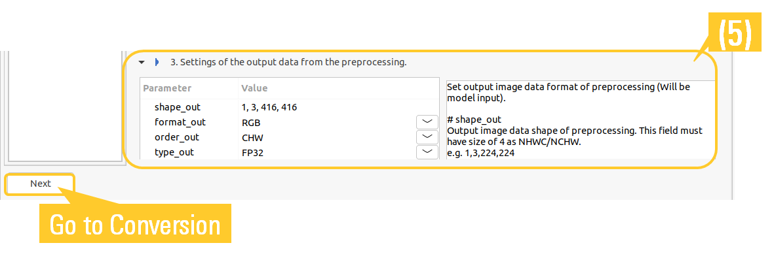The height and width of the screenshot is (258, 774).
Task: Click the Next button
Action: (x=41, y=184)
